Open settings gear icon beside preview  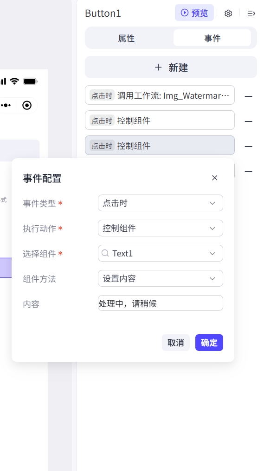click(x=228, y=13)
